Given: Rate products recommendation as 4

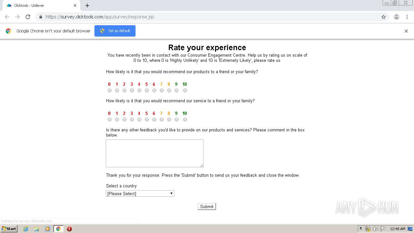Looking at the screenshot, I should point(139,90).
